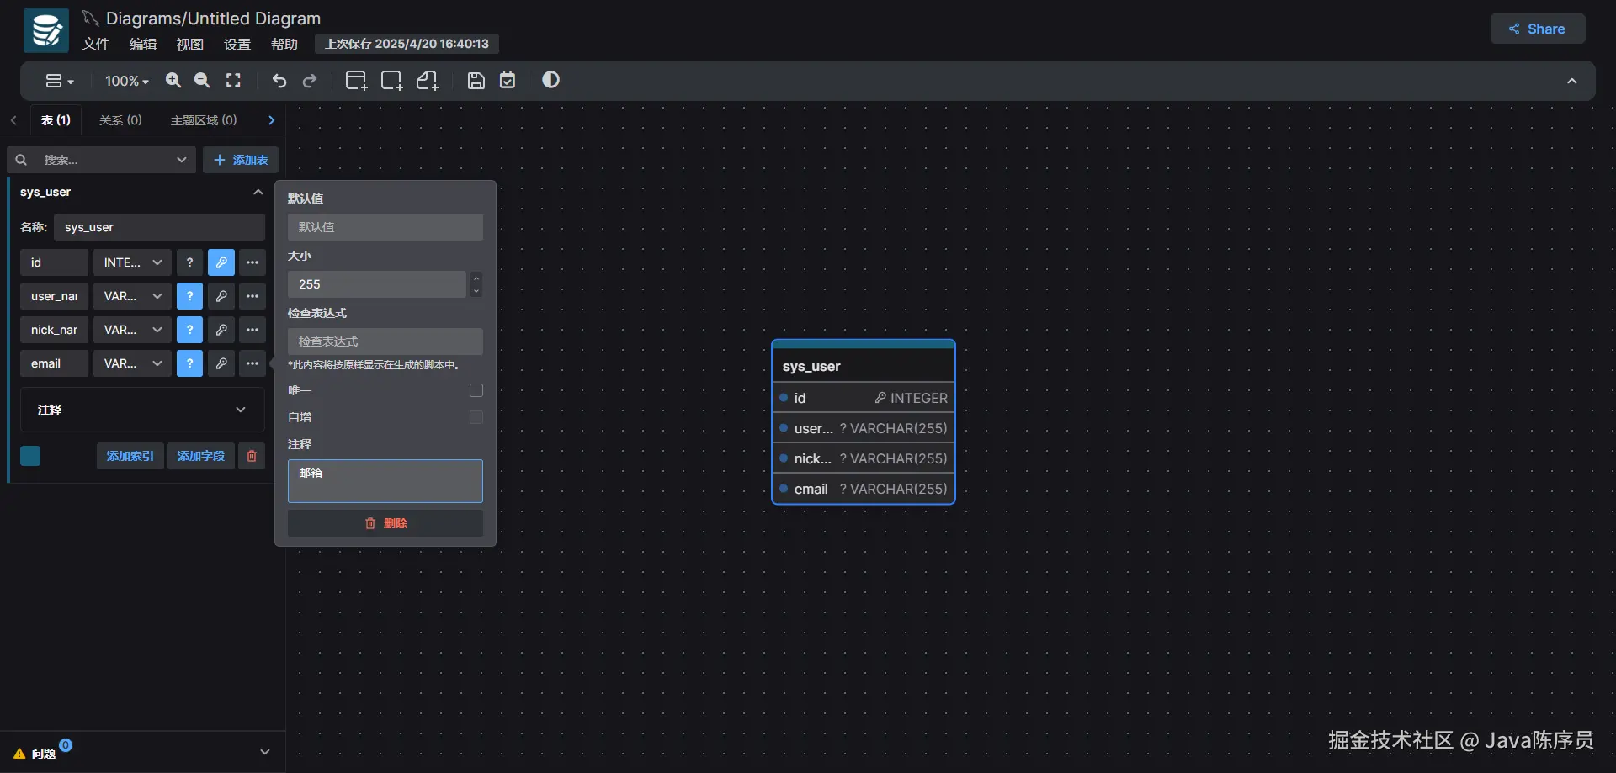Image resolution: width=1616 pixels, height=773 pixels.
Task: Click the zoom out magnifier icon
Action: coord(202,80)
